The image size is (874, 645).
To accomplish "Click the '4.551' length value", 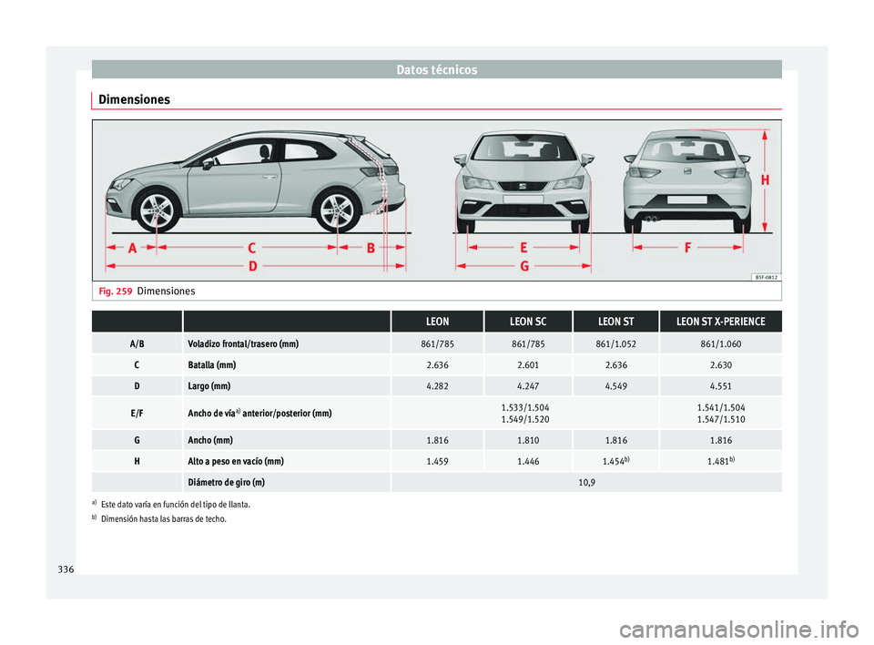I will (x=721, y=386).
